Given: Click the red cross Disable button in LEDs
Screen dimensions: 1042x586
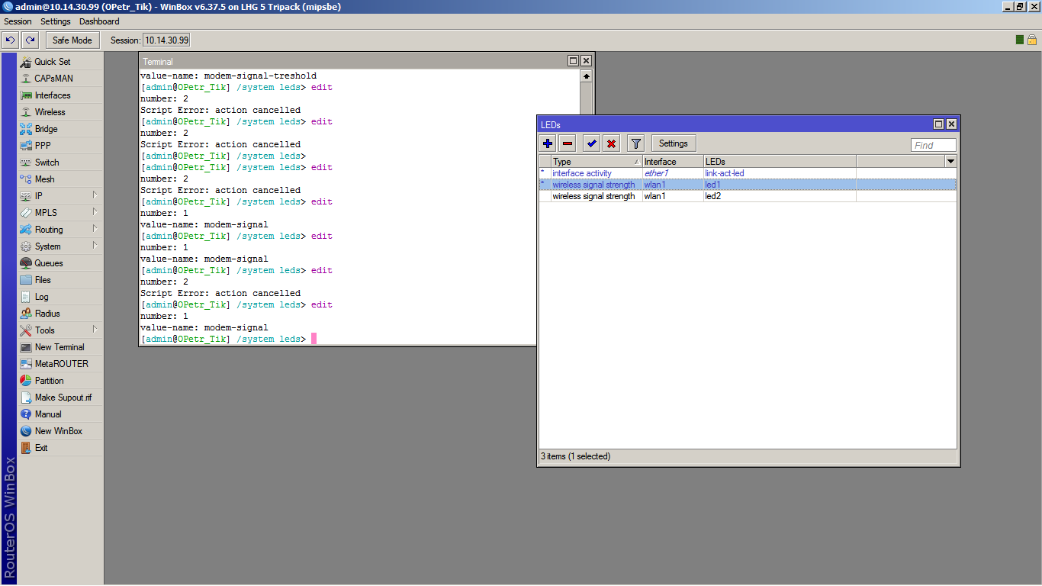Looking at the screenshot, I should click(x=611, y=143).
